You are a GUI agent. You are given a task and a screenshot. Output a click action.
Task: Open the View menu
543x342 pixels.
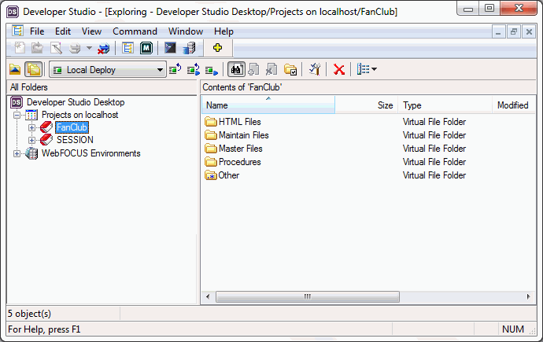[x=91, y=31]
